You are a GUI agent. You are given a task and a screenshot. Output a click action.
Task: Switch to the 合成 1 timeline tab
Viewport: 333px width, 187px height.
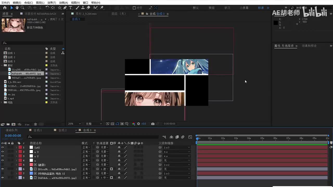click(x=38, y=130)
